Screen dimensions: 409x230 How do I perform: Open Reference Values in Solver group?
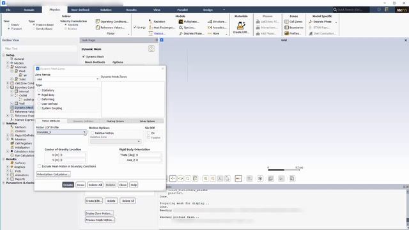[110, 27]
